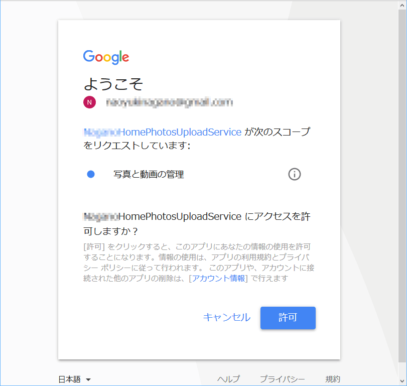
Task: Click the info icon beside 写真と動画の管理
Action: pyautogui.click(x=295, y=174)
